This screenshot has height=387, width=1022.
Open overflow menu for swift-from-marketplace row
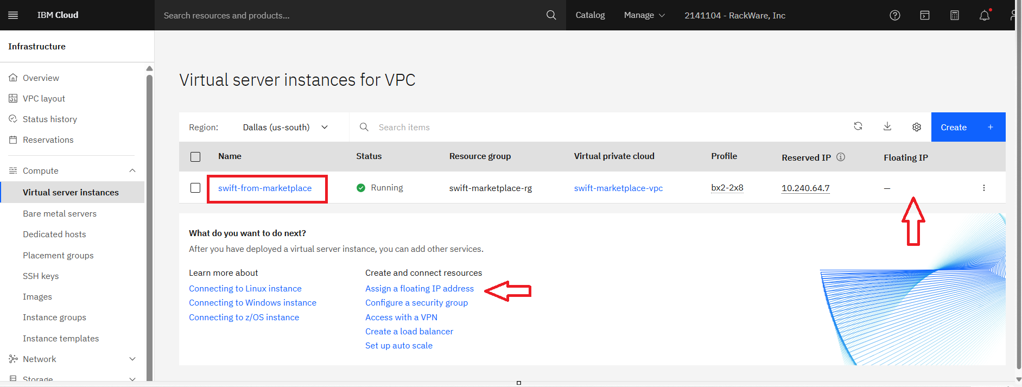tap(983, 188)
